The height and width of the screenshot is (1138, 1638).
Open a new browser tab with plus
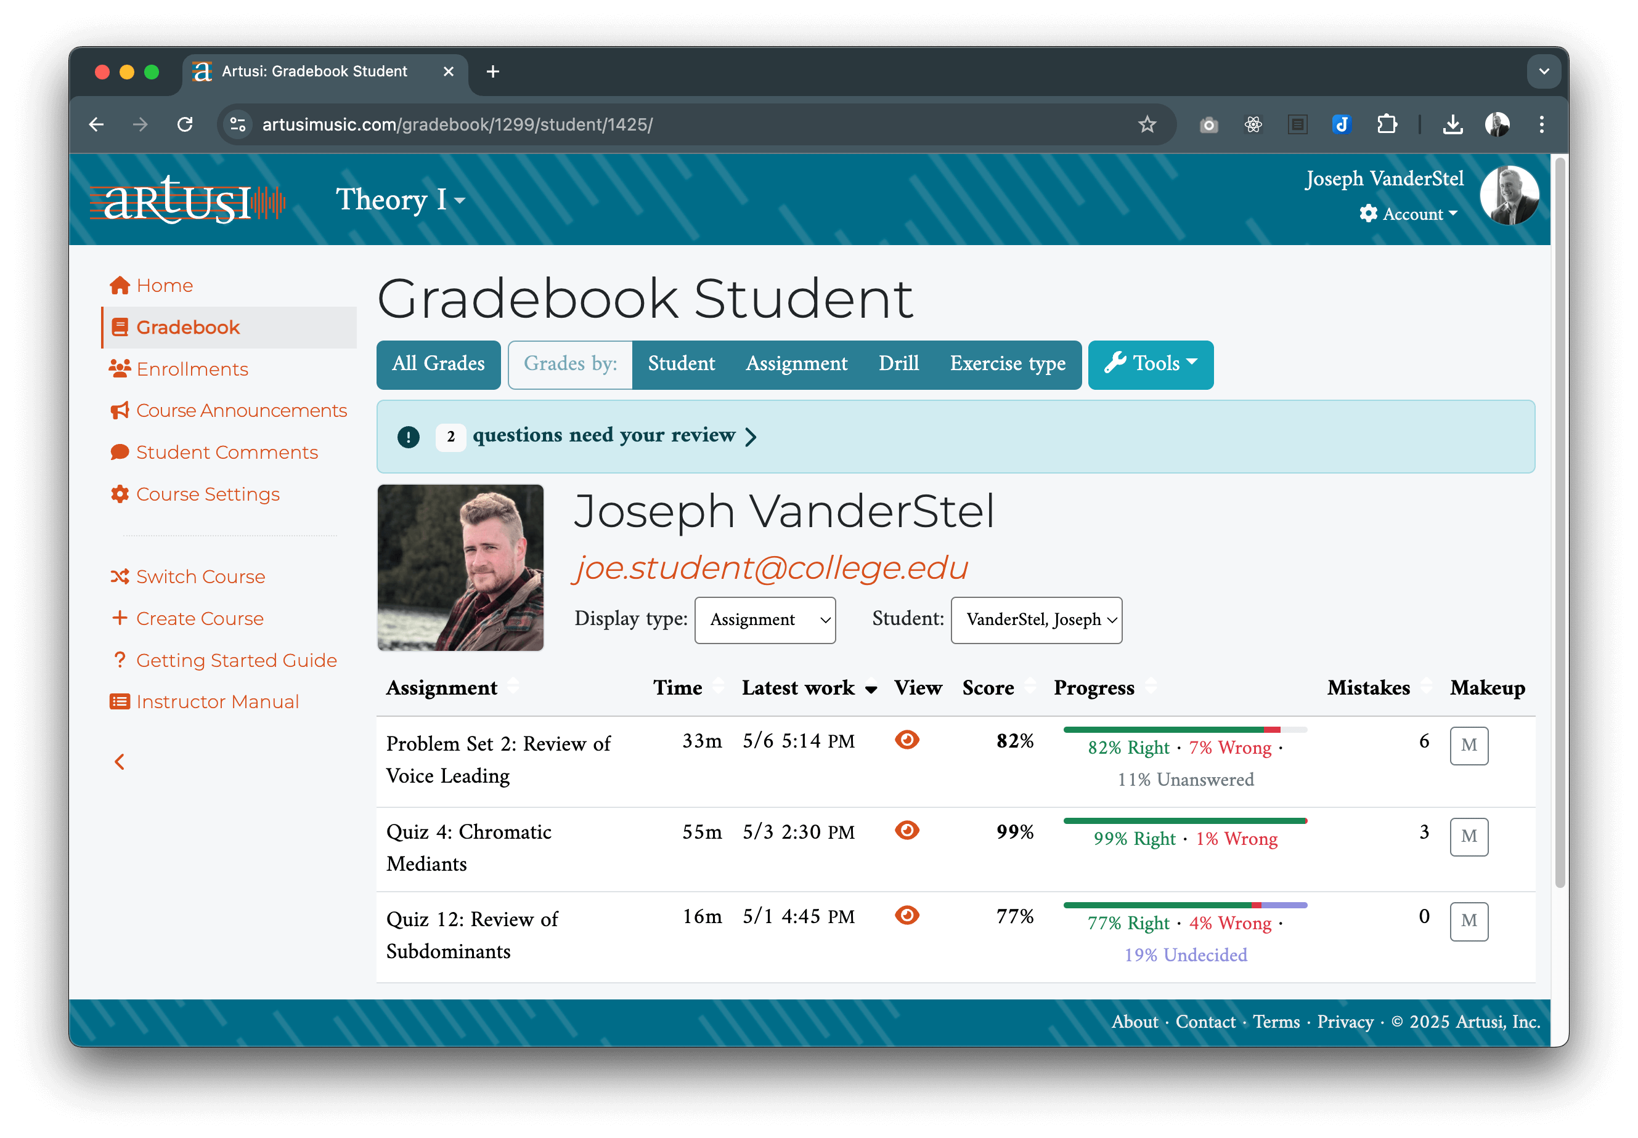[x=492, y=71]
